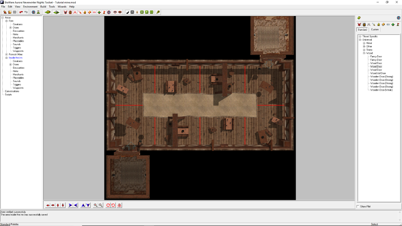
Task: Pan the view right with red arrow
Action: [53, 205]
